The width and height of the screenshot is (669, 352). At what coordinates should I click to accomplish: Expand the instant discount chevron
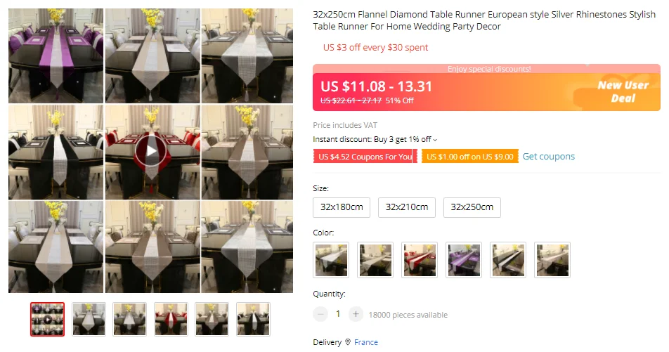click(435, 140)
